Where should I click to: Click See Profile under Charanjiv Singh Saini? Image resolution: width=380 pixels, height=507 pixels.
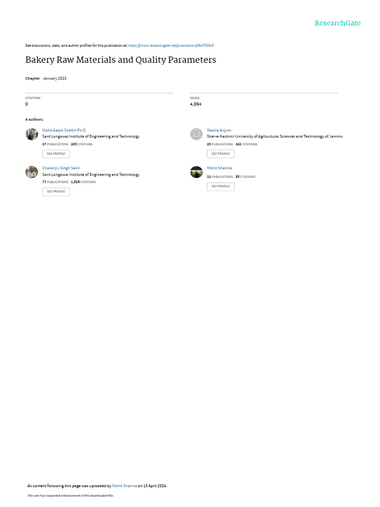point(56,192)
